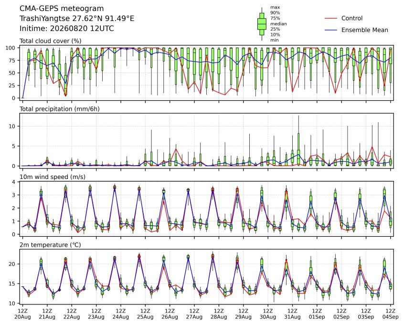Image resolution: width=404 pixels, height=325 pixels.
Task: Click the Total cloud cover panel title
Action: 51,41
